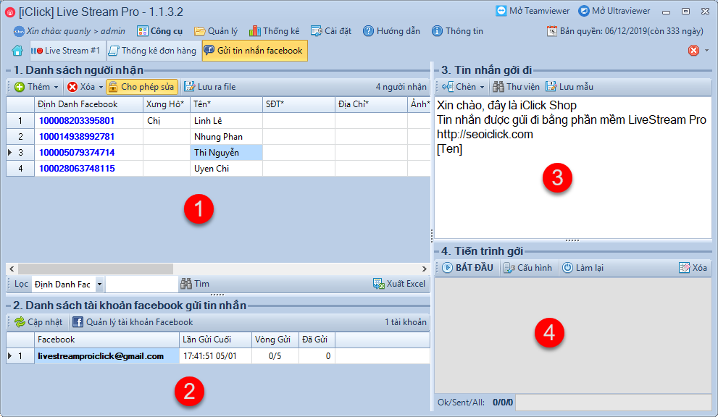Click the Địa Chỉ column header
718x417 pixels.
[x=372, y=104]
